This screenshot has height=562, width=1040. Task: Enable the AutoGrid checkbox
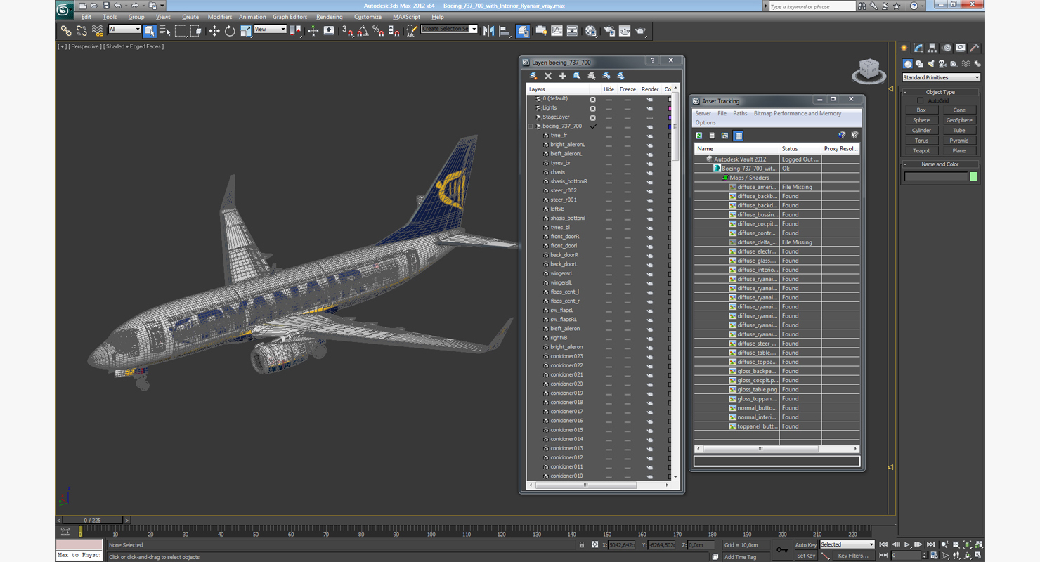921,101
